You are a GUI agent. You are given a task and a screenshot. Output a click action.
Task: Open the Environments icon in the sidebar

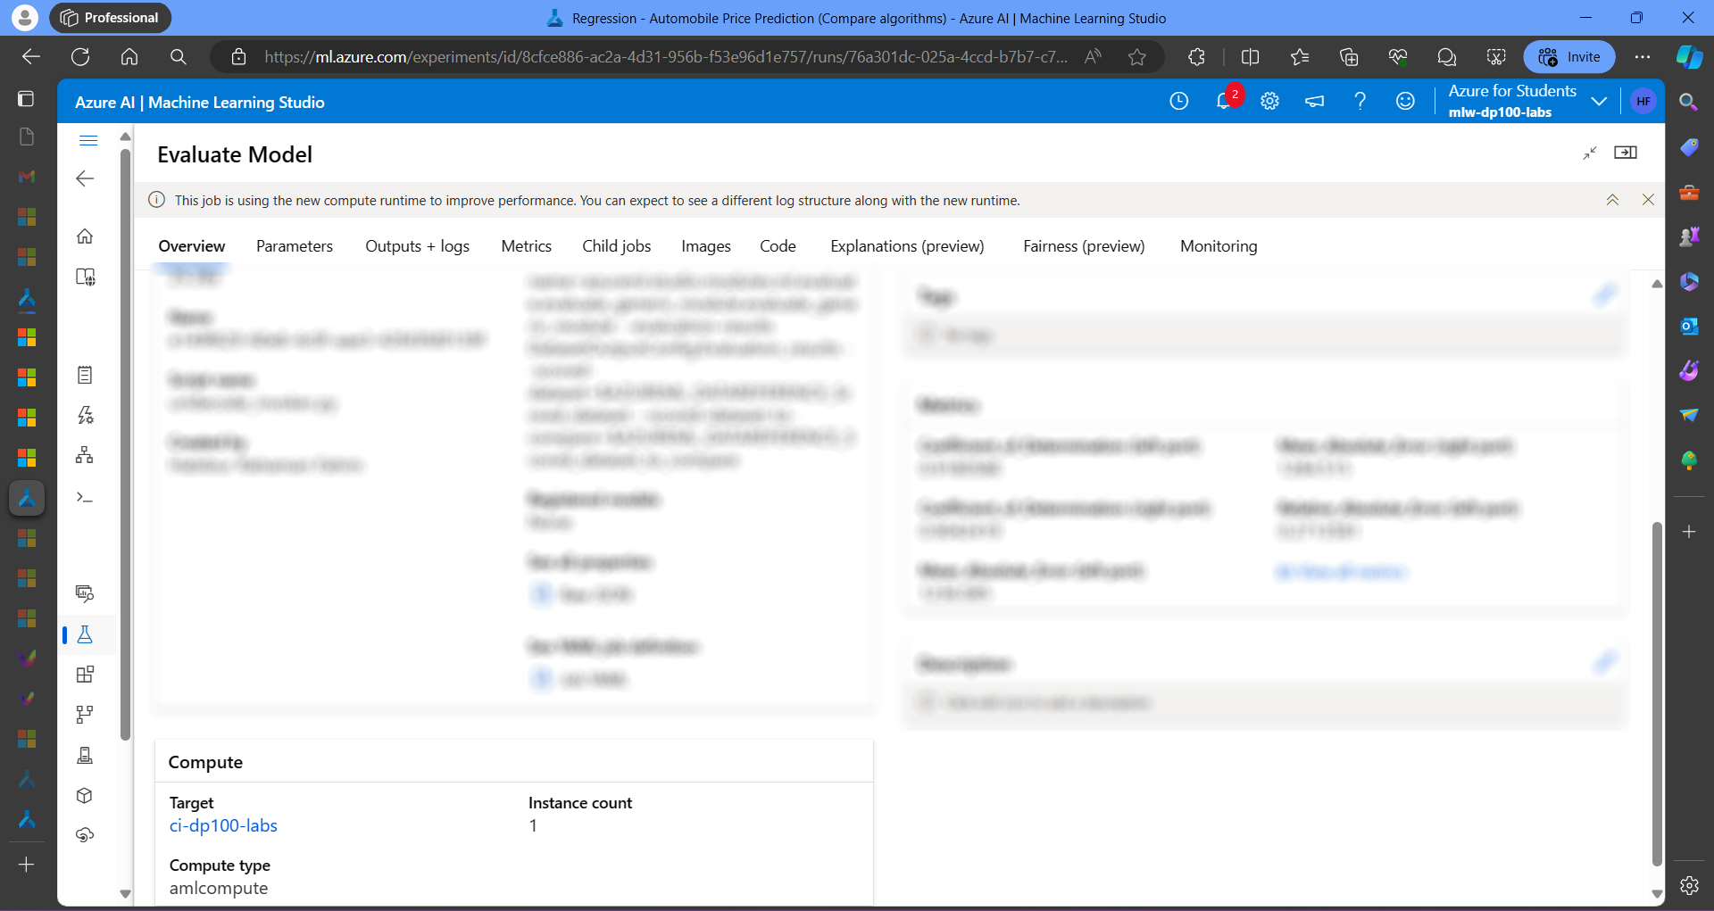pyautogui.click(x=85, y=756)
